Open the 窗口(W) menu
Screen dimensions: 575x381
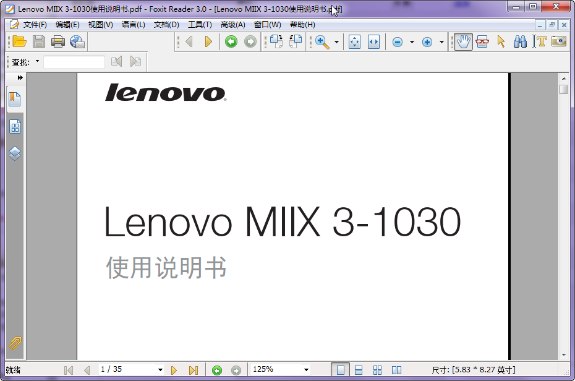267,25
